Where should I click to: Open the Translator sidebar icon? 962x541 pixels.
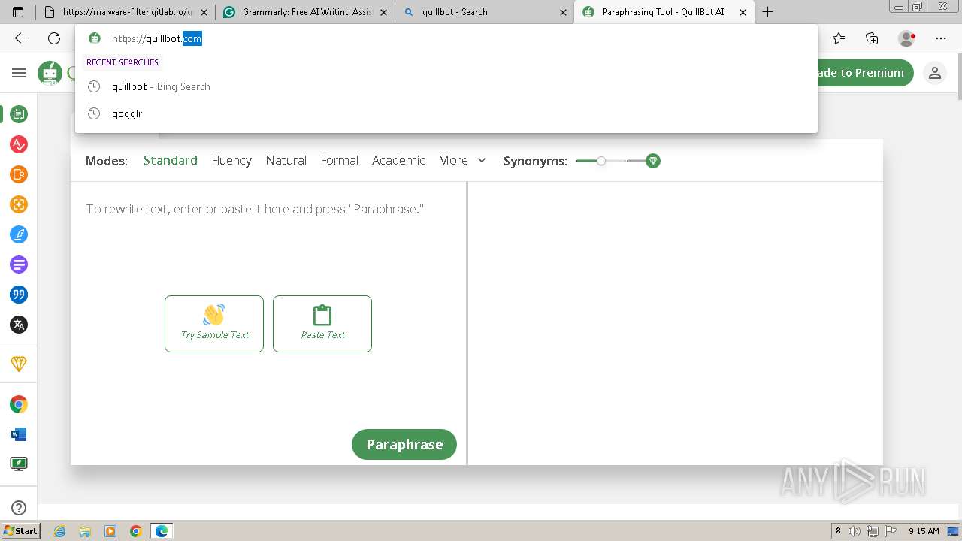[19, 325]
